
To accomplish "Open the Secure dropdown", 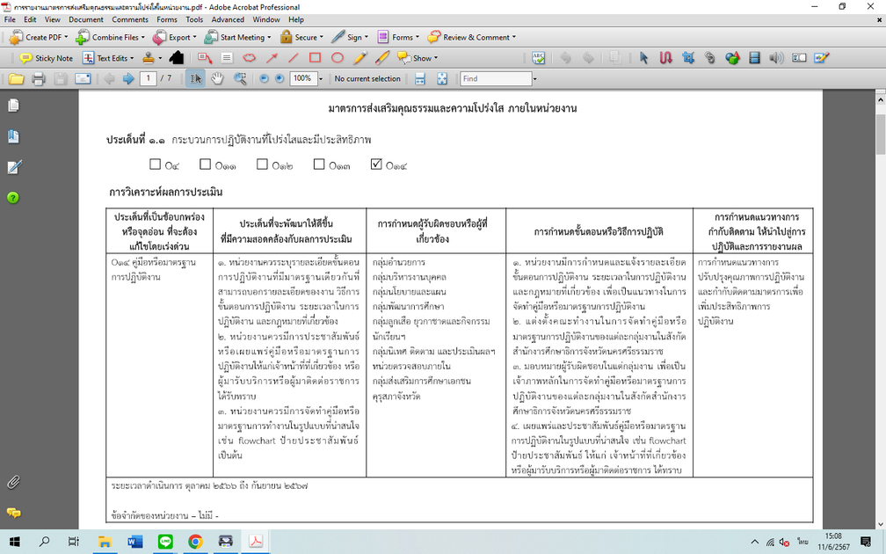I will (x=301, y=37).
